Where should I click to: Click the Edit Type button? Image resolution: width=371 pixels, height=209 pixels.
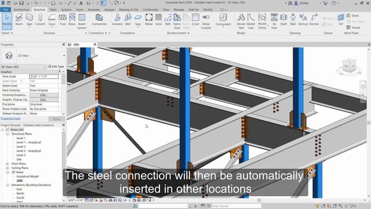click(x=56, y=67)
